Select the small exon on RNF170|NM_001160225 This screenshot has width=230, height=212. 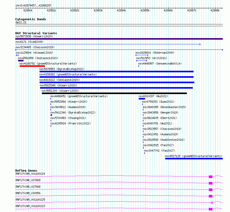tap(212, 203)
